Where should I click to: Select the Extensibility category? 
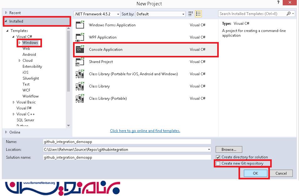coord(32,66)
